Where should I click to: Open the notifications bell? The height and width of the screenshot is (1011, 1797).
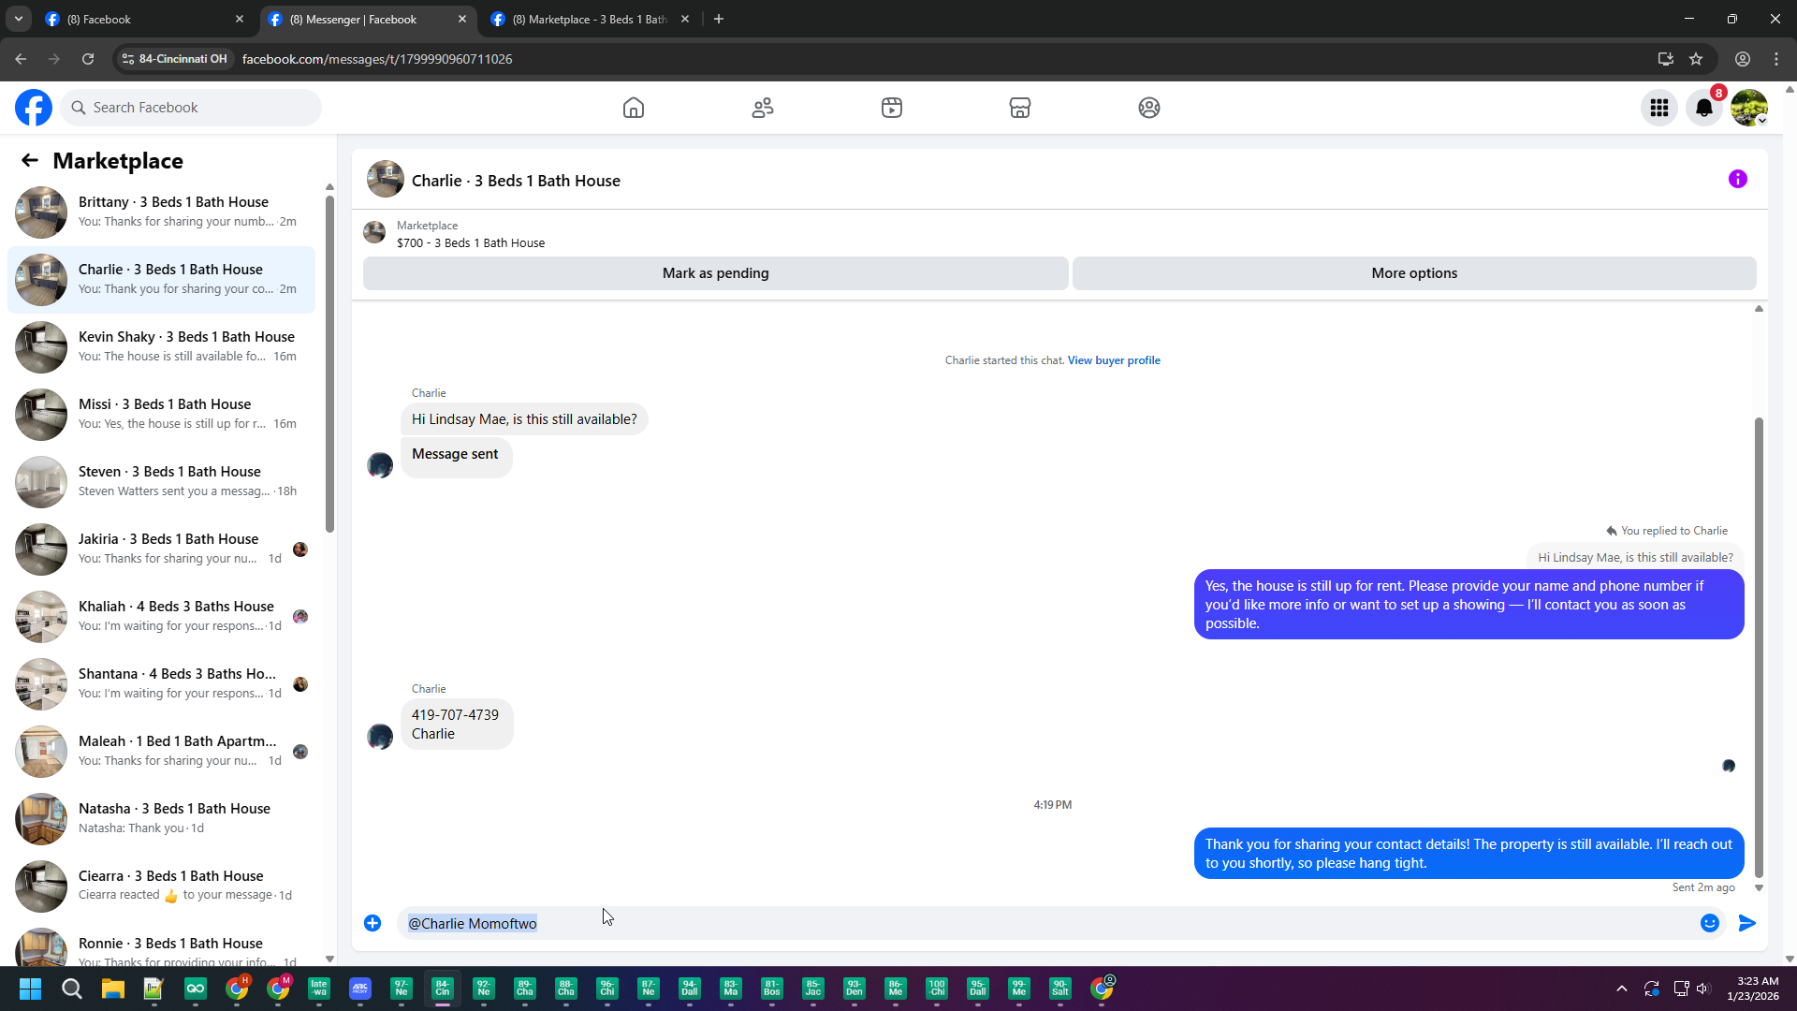pyautogui.click(x=1704, y=108)
